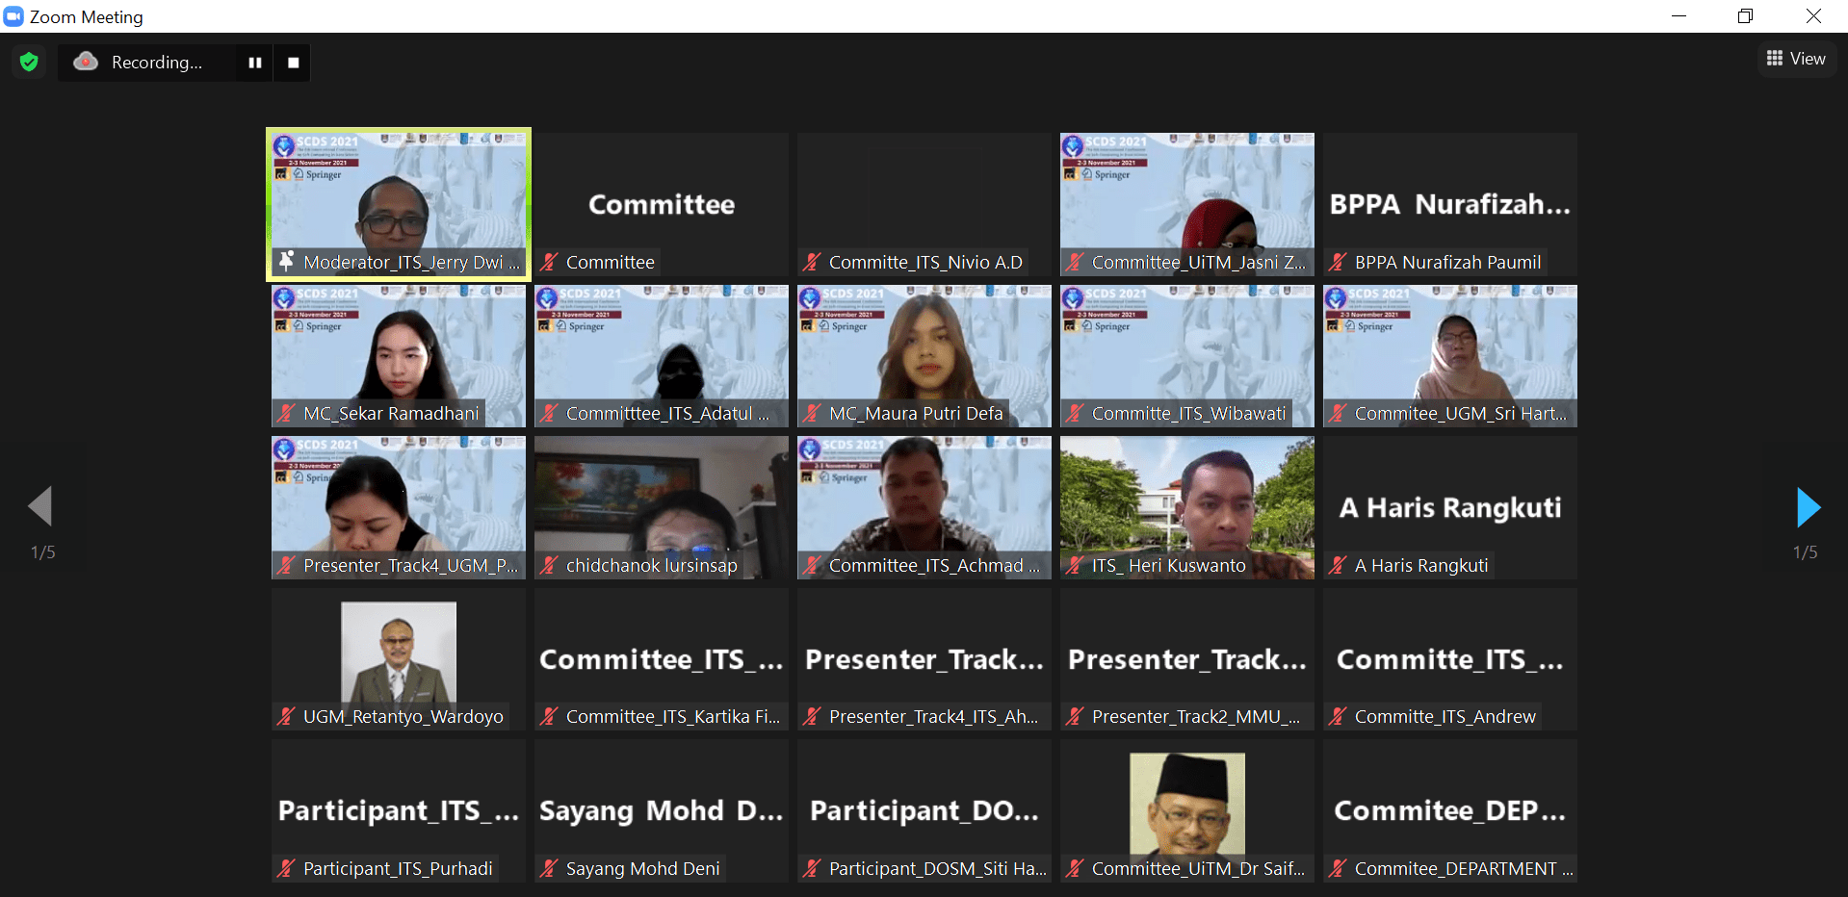Click muted mic icon on BPPA Nurafizah Paumil
This screenshot has height=897, width=1848.
coord(1338,262)
